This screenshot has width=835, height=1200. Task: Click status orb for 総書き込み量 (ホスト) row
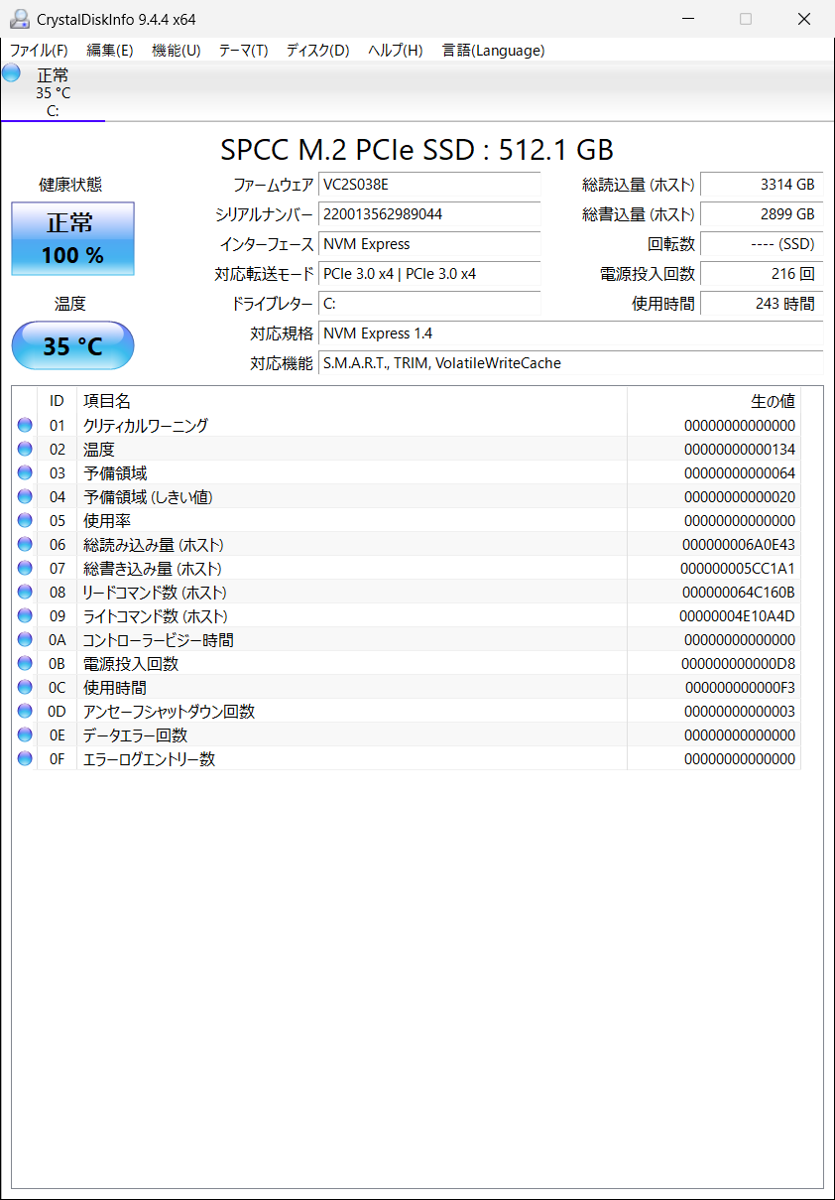tap(25, 569)
